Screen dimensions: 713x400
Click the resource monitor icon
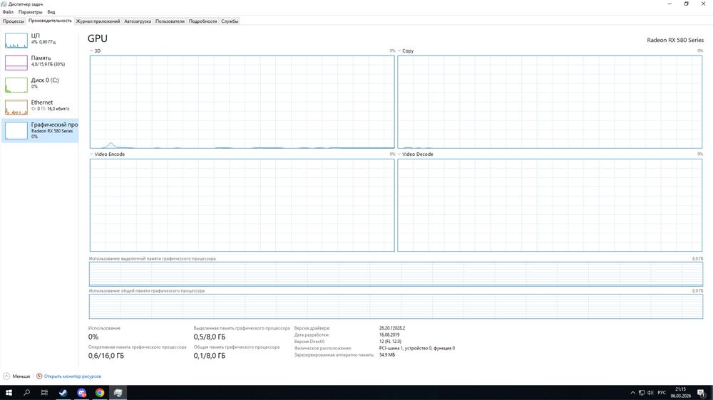[39, 377]
